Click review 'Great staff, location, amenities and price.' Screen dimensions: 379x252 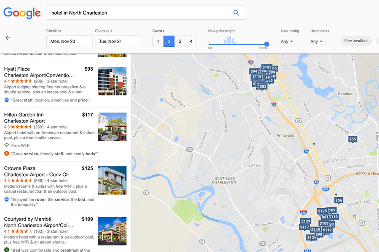click(51, 100)
